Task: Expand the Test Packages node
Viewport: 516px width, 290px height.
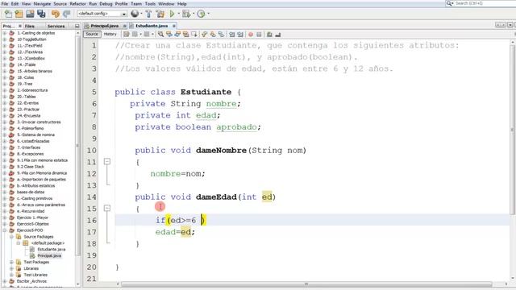Action: 11,262
